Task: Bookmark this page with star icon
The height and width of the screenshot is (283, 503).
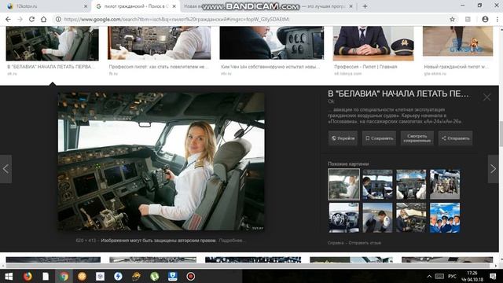Action: [x=453, y=19]
